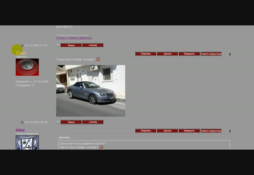The width and height of the screenshot is (254, 175).
Task: Open the Crossfire car photo
Action: click(x=91, y=91)
